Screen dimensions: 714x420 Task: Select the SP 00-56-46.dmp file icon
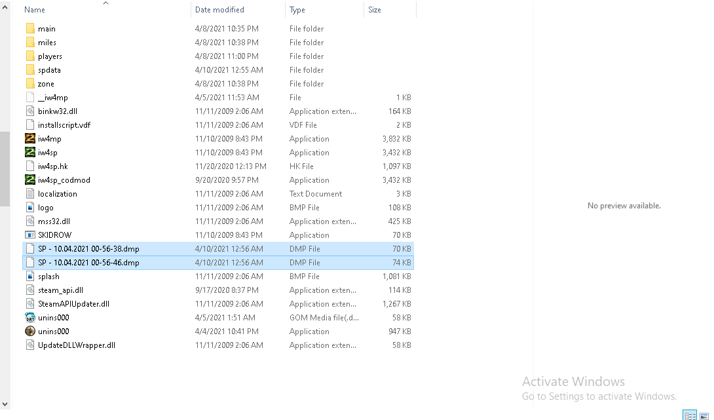(30, 262)
